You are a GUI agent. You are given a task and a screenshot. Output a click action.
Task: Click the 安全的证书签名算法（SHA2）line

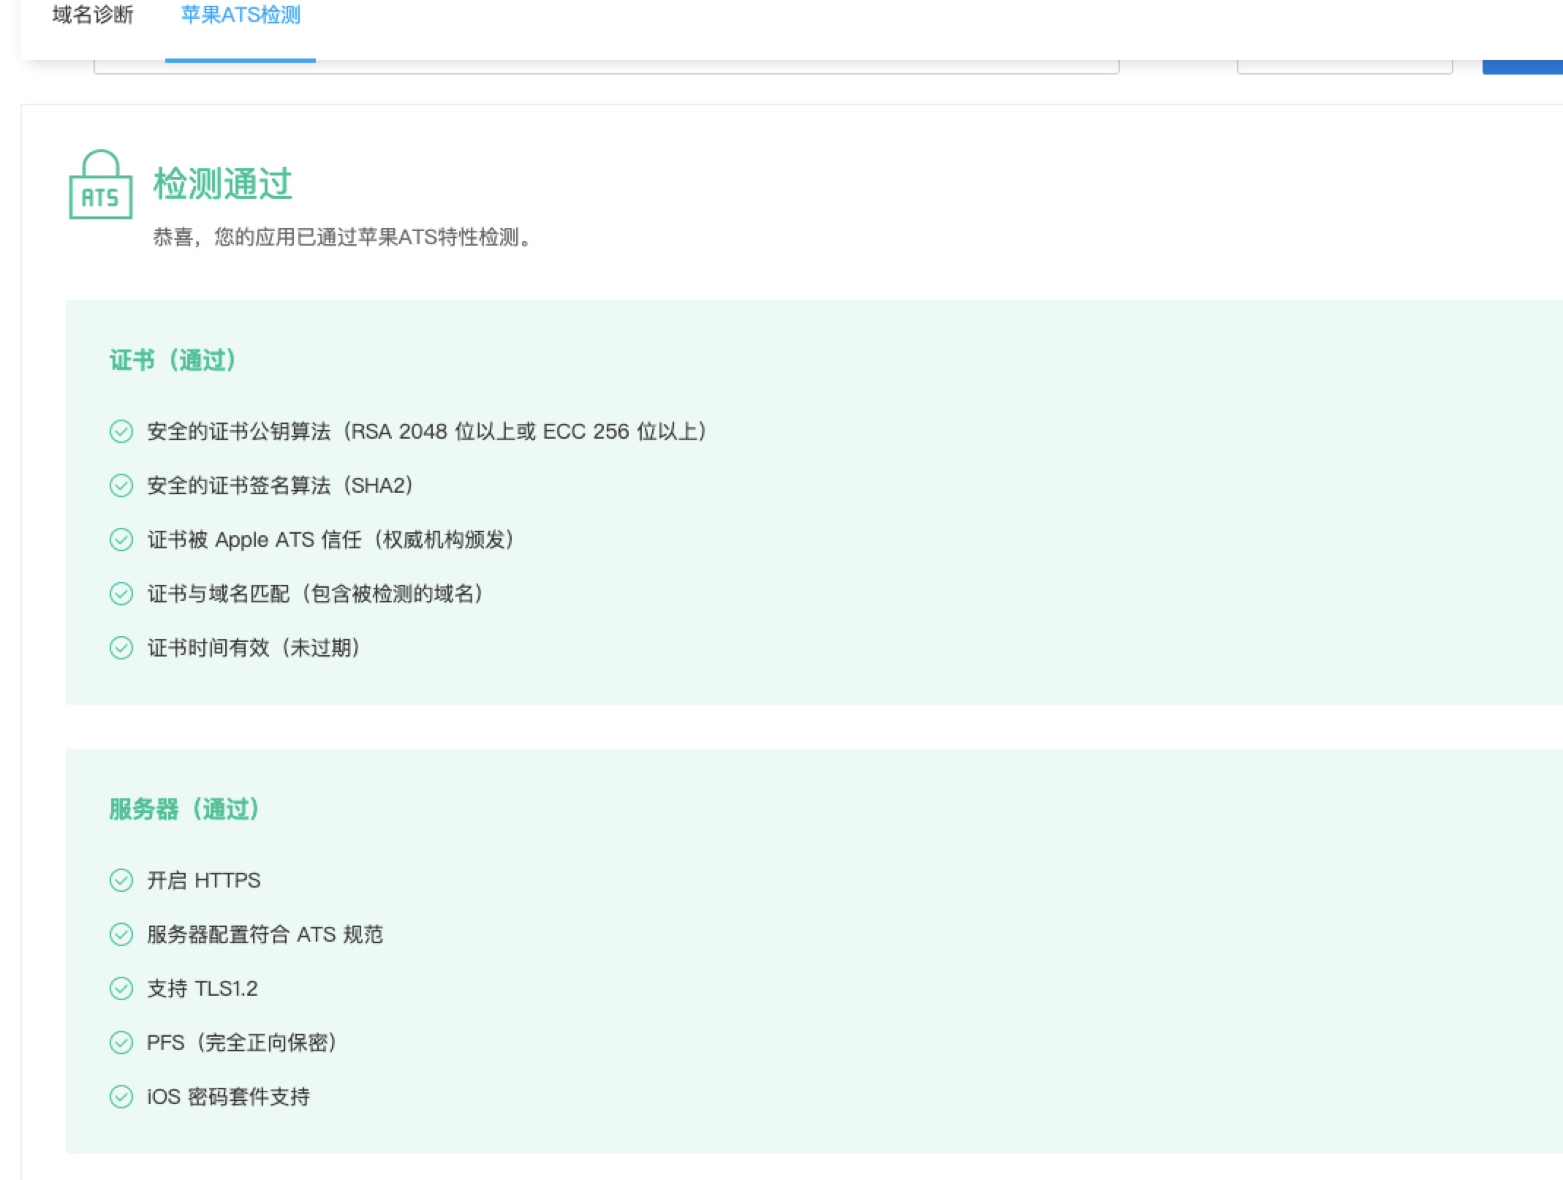[281, 485]
